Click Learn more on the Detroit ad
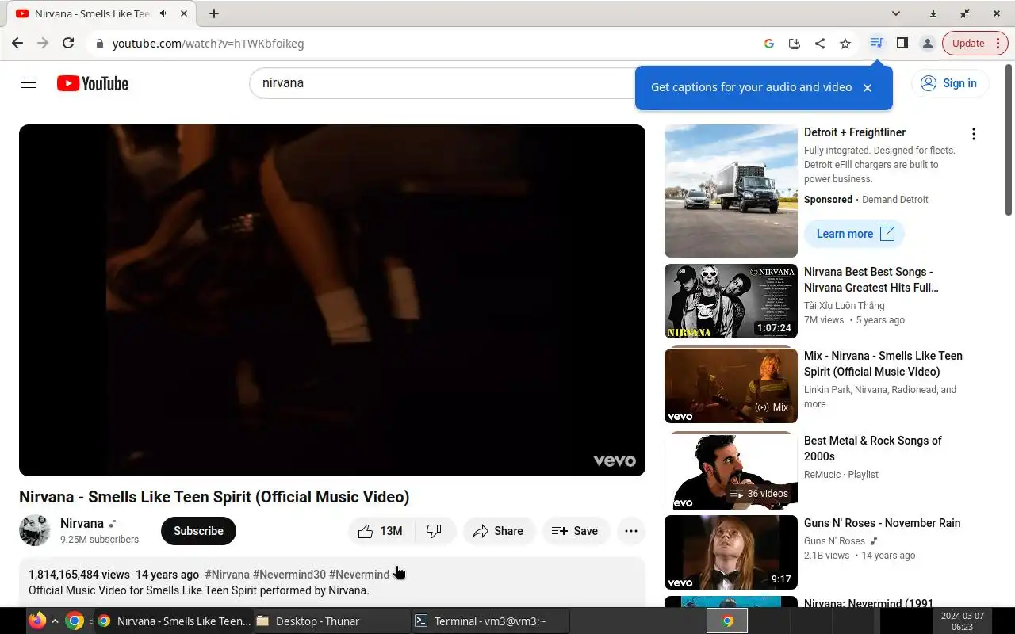 pos(854,234)
